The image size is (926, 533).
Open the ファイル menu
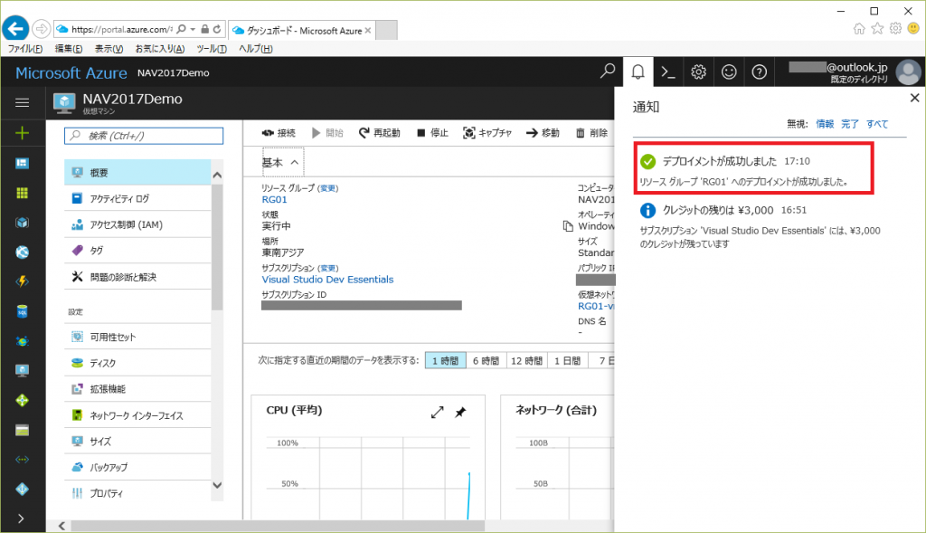[x=24, y=49]
